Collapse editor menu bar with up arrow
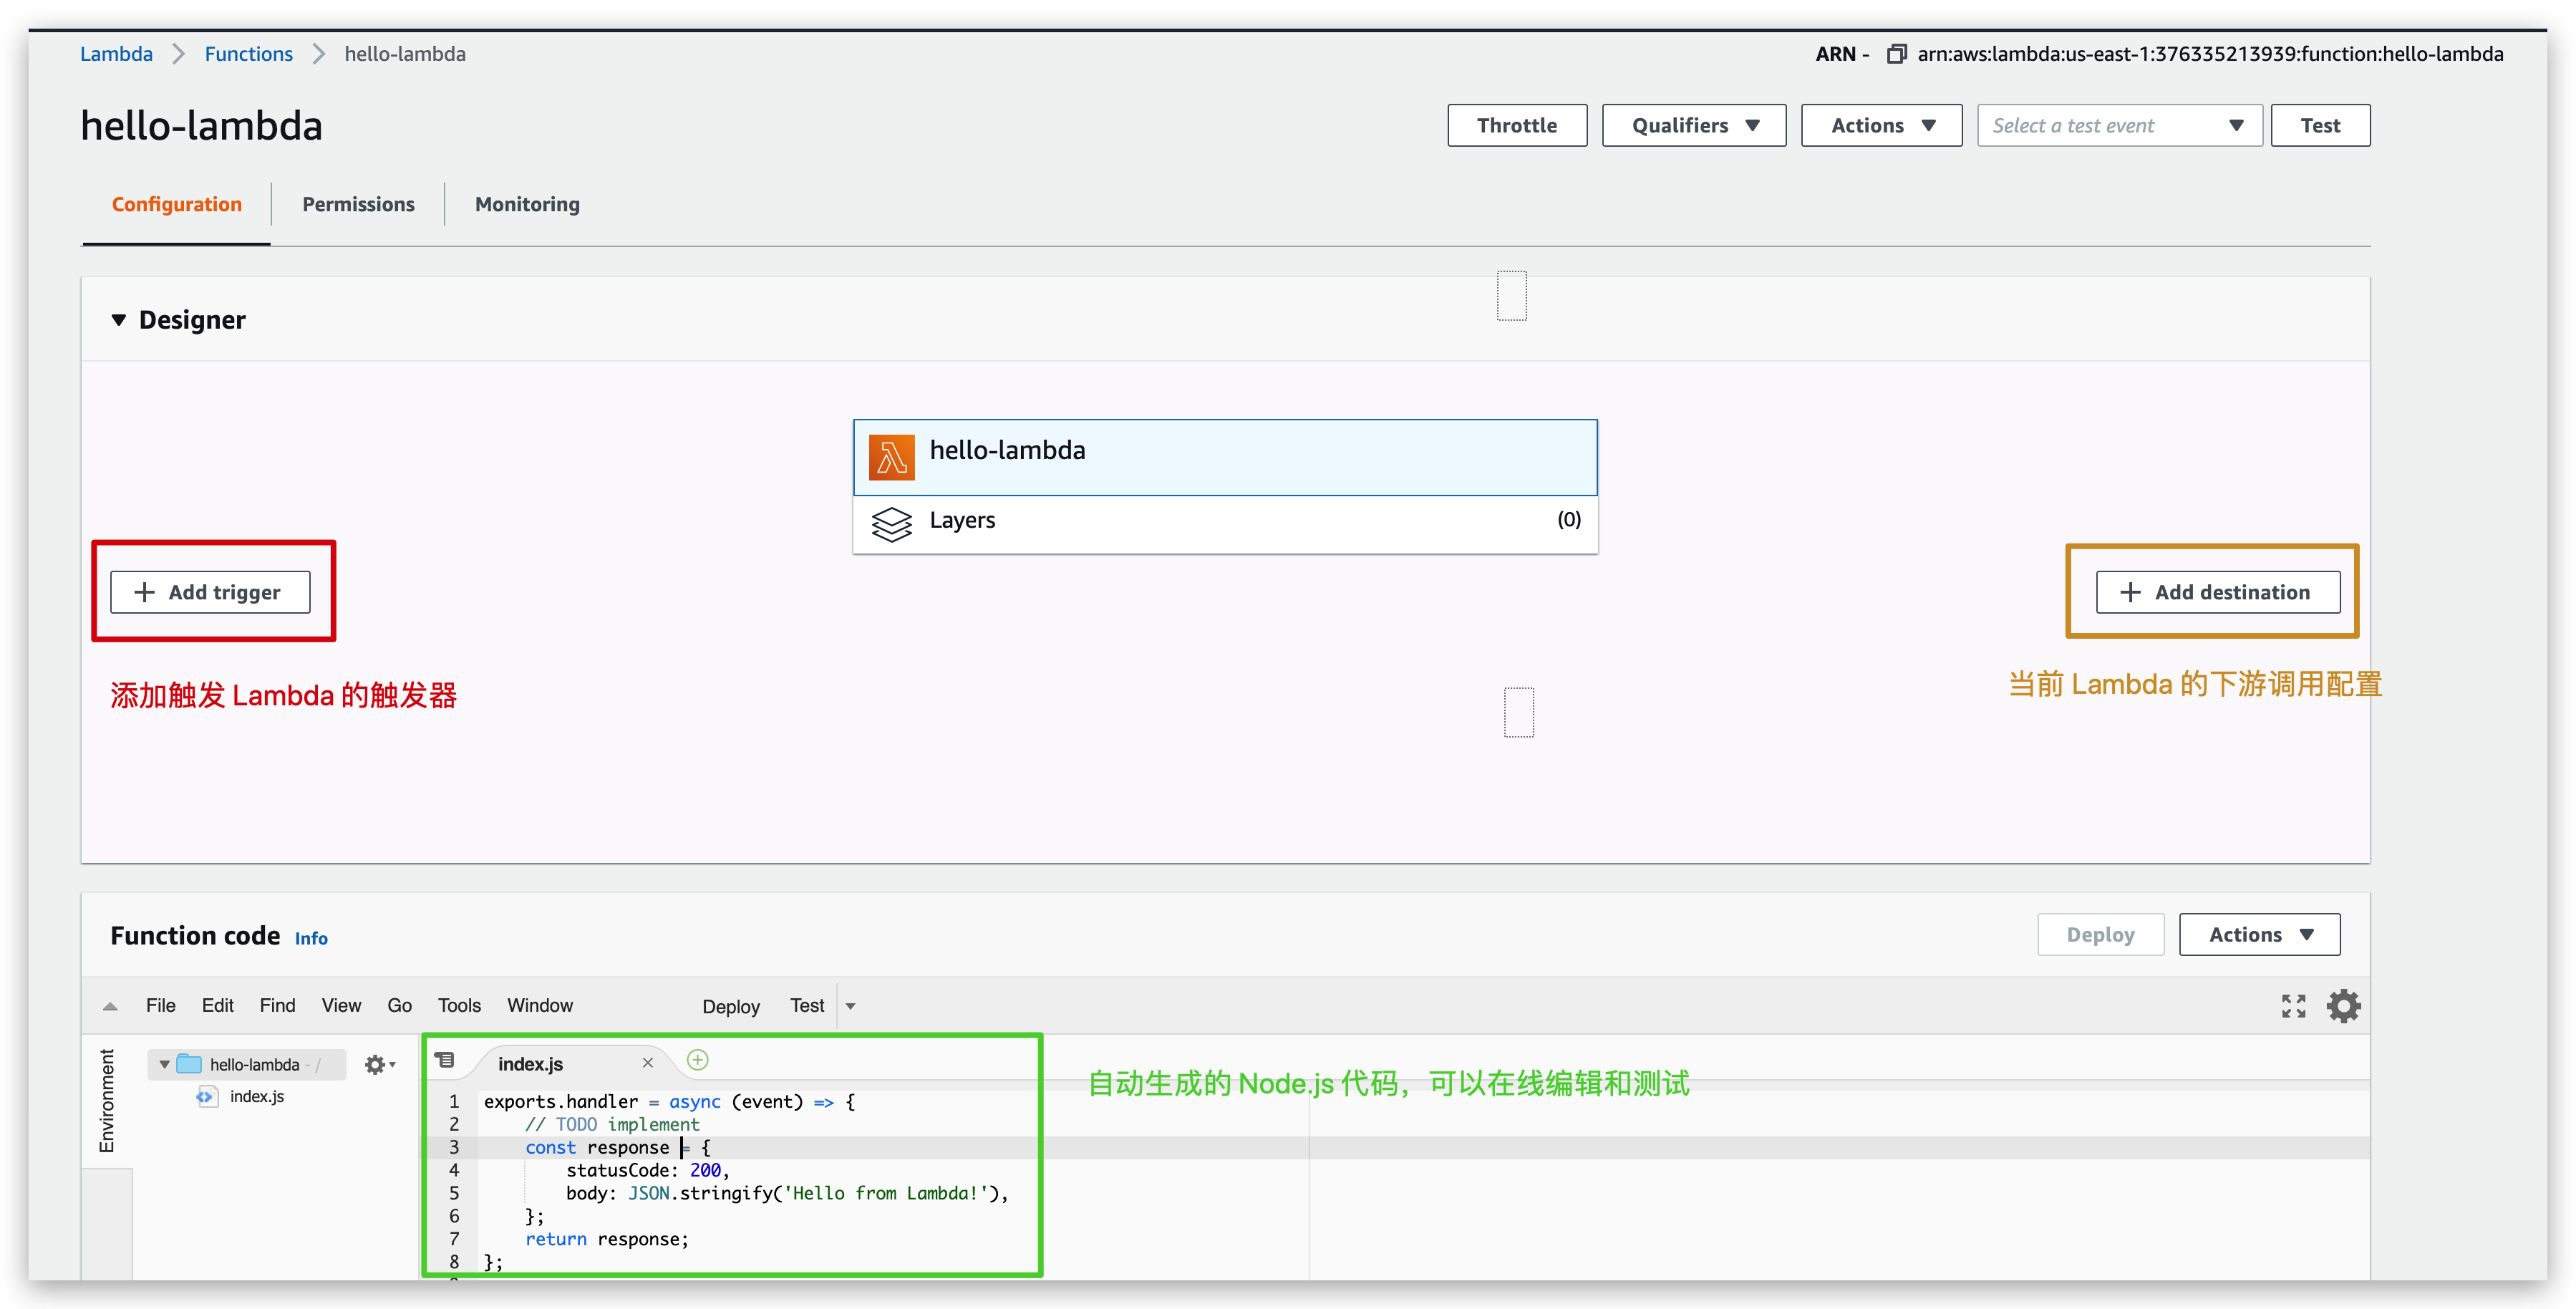The height and width of the screenshot is (1309, 2576). point(110,1007)
